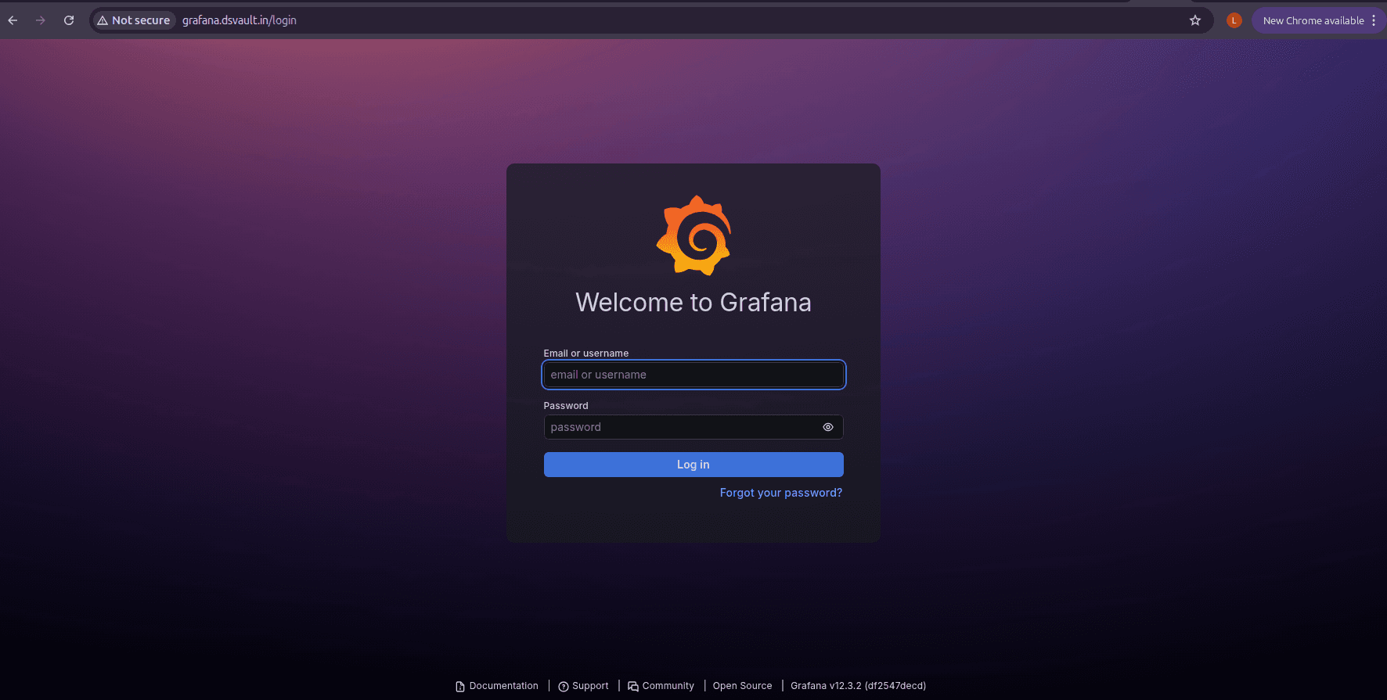The width and height of the screenshot is (1387, 700).
Task: Open Forgot your password link
Action: click(x=781, y=493)
